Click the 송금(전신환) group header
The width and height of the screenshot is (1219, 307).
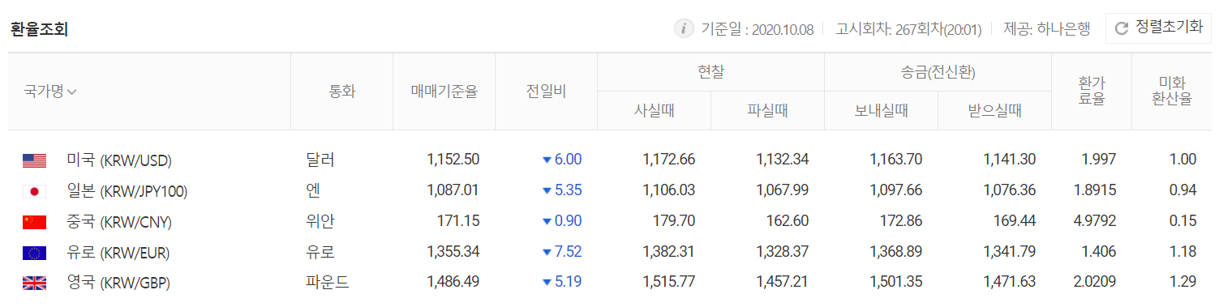tap(938, 72)
